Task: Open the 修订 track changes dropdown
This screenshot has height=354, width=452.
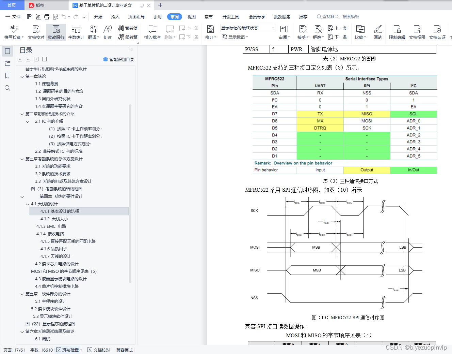Action: (x=211, y=32)
